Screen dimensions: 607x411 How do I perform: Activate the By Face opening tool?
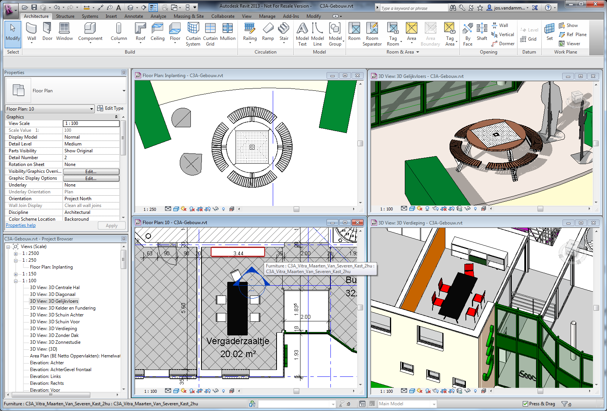468,34
